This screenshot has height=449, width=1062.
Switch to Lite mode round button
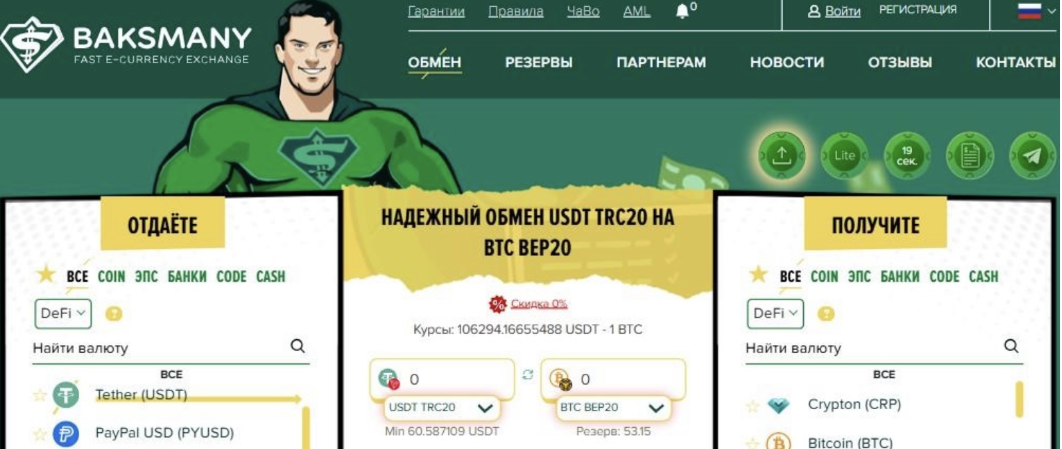click(844, 156)
